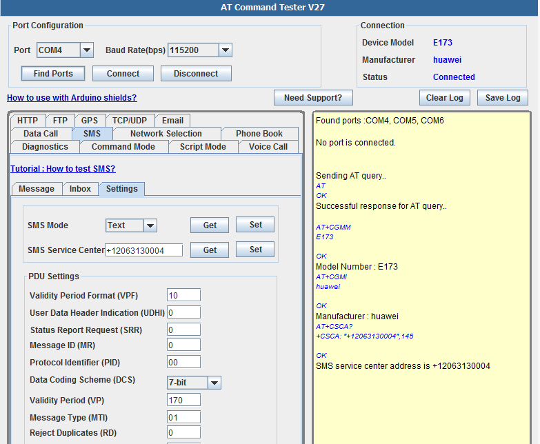Click the E173 device model value

[x=443, y=43]
